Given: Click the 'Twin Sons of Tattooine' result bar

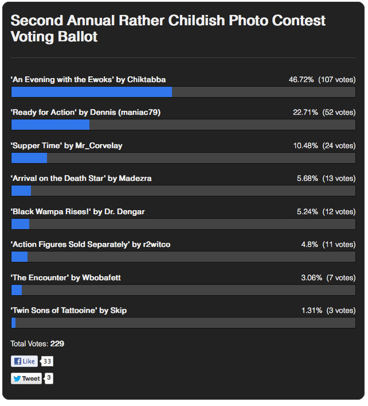Looking at the screenshot, I should [x=183, y=323].
